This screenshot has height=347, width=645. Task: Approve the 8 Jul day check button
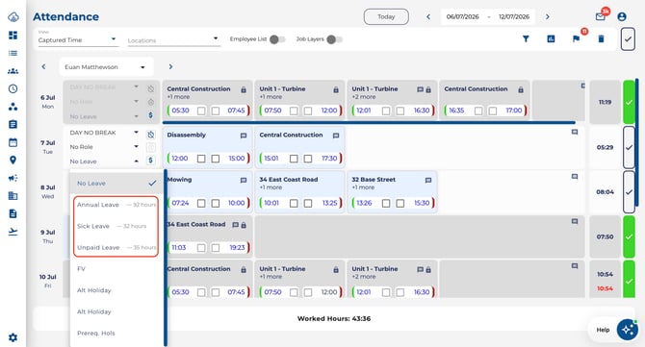[x=629, y=192]
